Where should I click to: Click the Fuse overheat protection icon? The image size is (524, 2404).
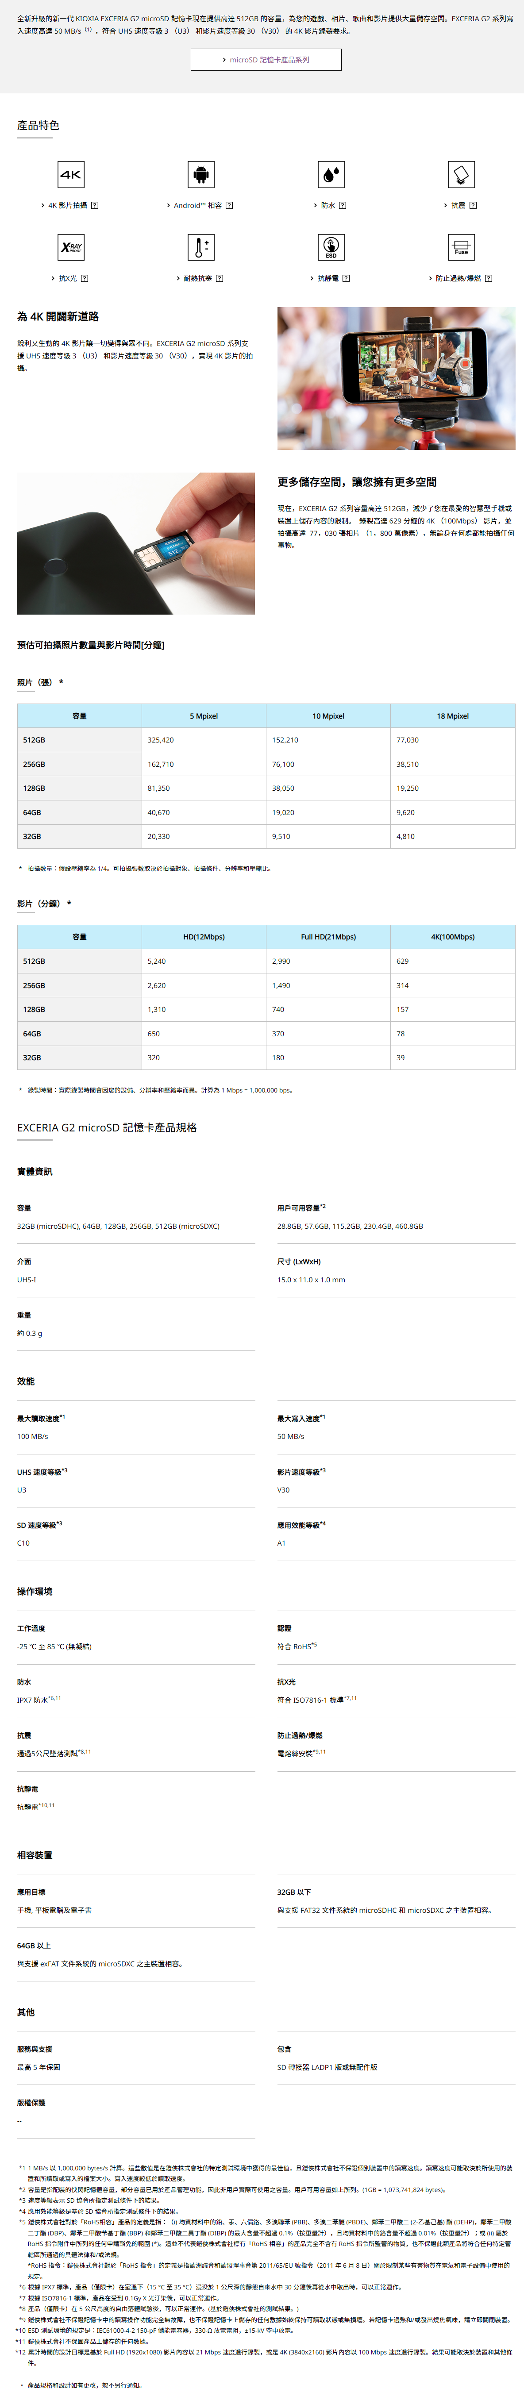click(460, 246)
